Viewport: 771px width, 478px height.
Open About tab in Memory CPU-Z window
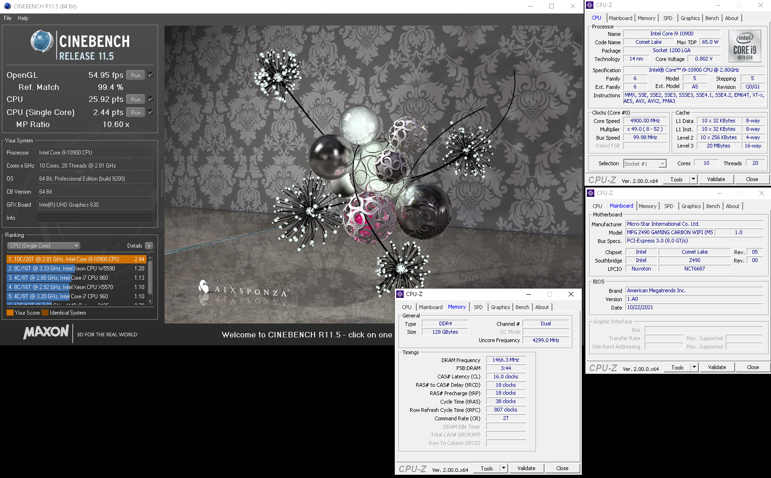542,307
